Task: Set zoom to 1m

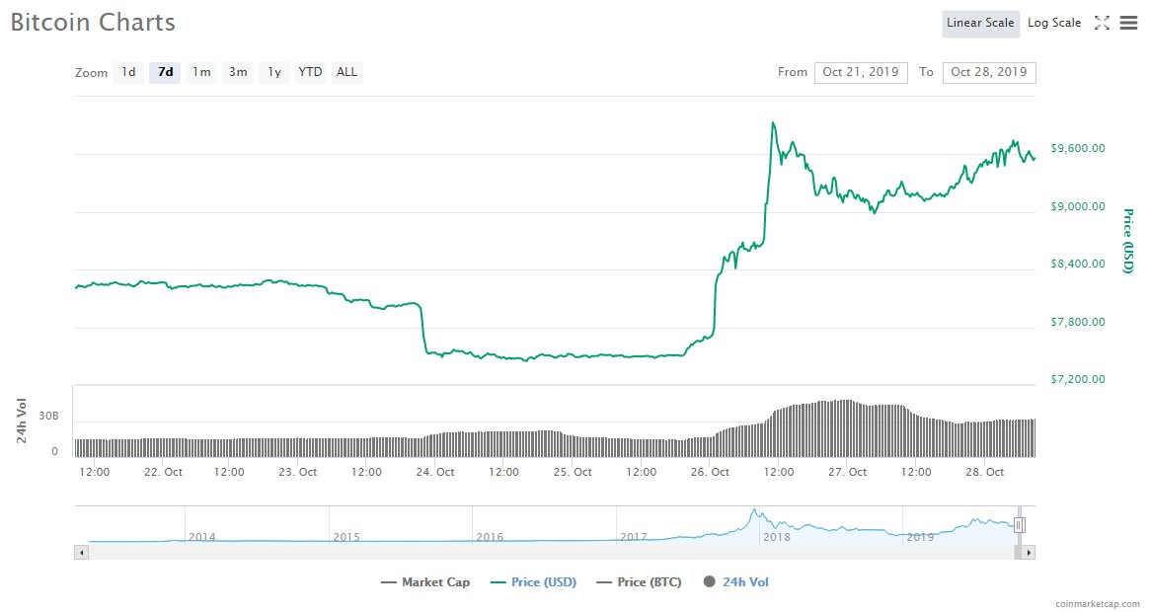Action: [201, 72]
